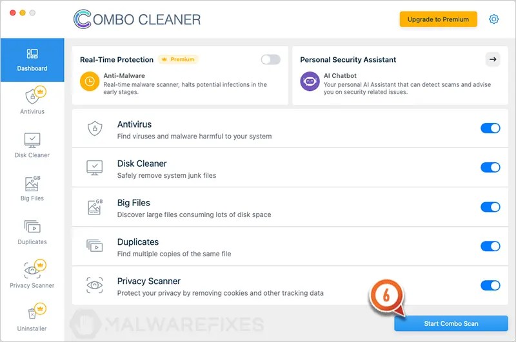Open Personal Security Assistant arrow

point(493,59)
